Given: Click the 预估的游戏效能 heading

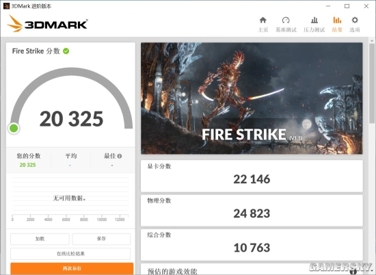Looking at the screenshot, I should tap(172, 272).
